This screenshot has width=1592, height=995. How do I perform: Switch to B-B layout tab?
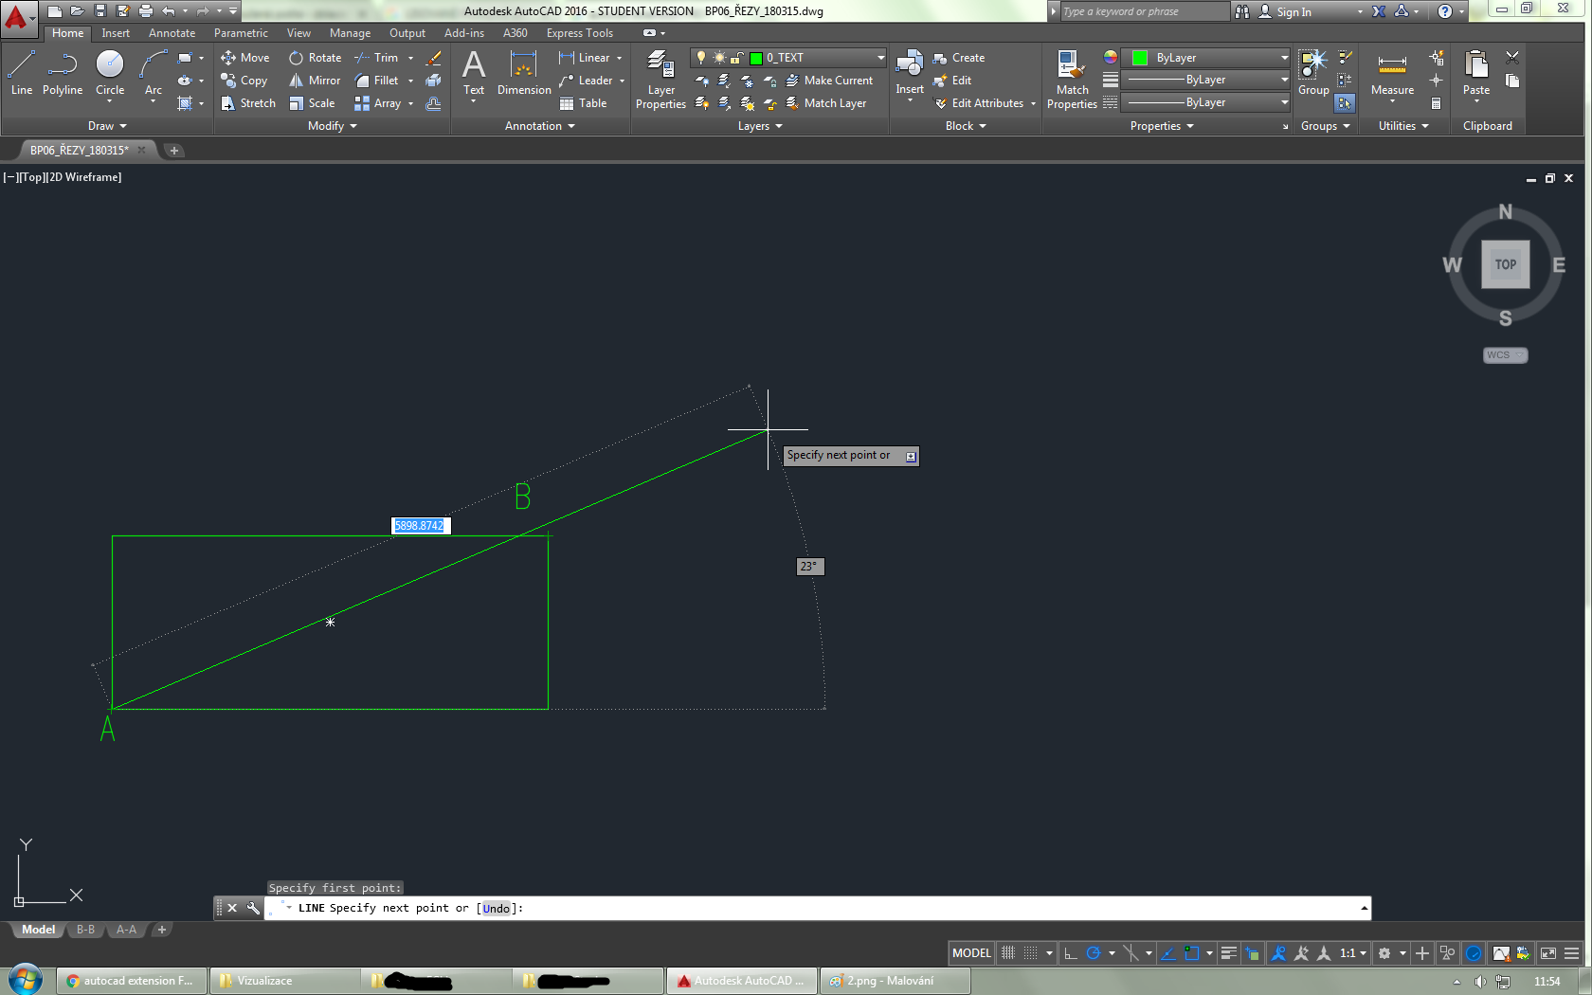pos(85,930)
